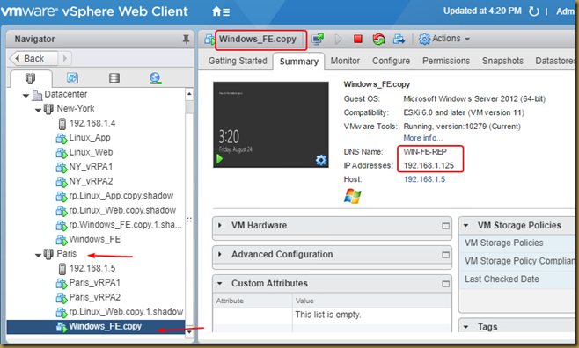Open the Configure tab
Image resolution: width=579 pixels, height=348 pixels.
pos(391,61)
